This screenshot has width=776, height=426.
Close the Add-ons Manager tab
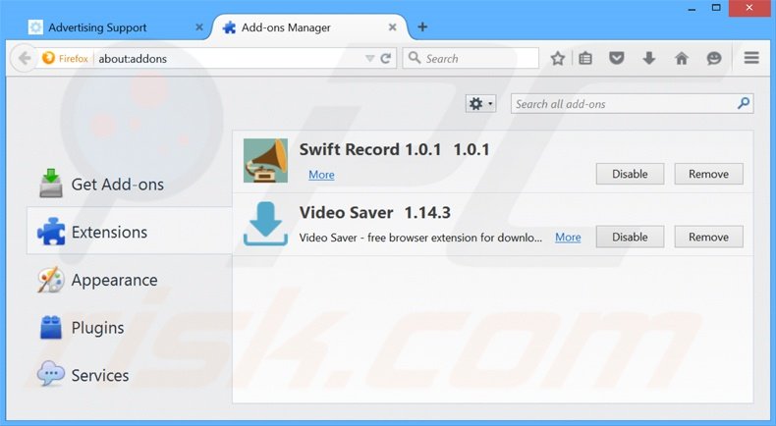tap(392, 27)
